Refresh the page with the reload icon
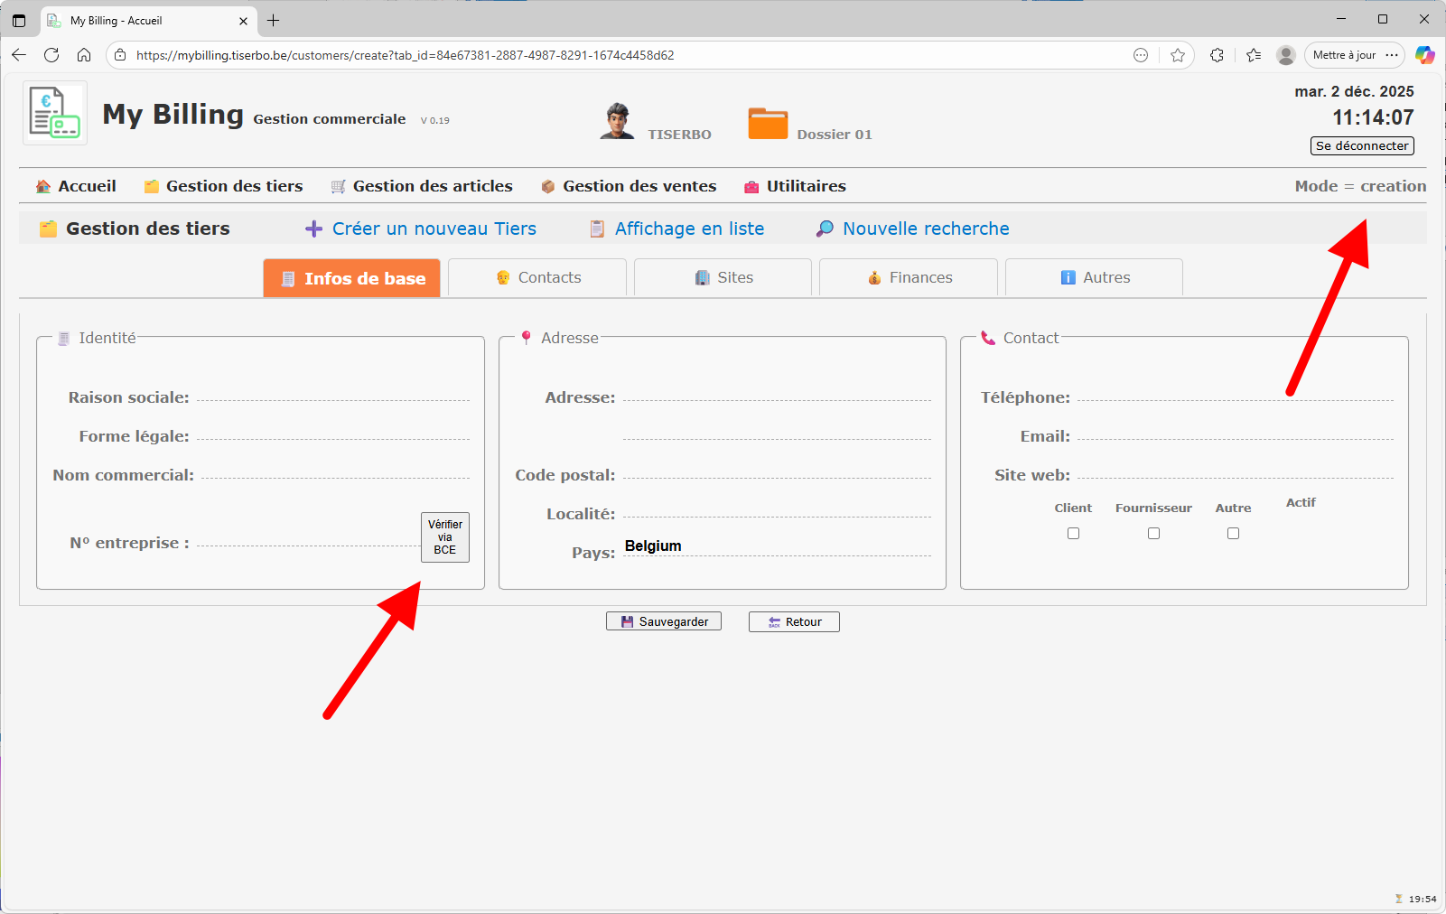This screenshot has height=914, width=1446. [x=51, y=55]
